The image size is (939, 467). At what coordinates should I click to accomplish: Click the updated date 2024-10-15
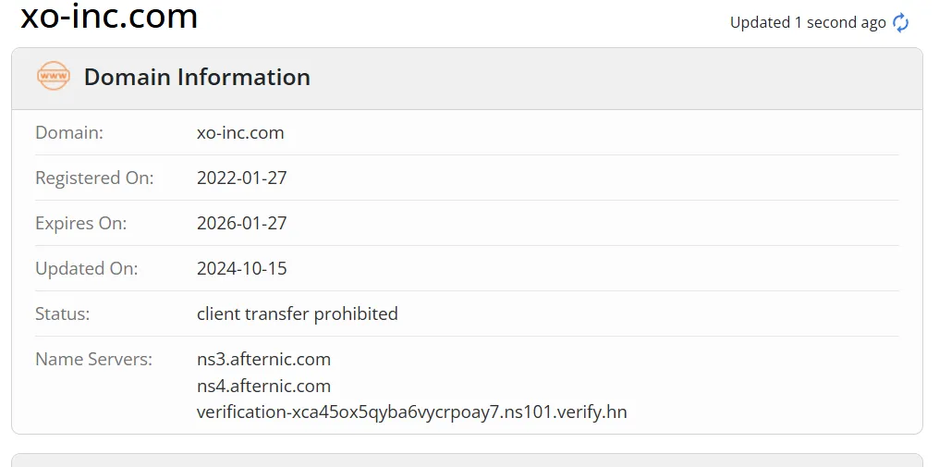242,268
